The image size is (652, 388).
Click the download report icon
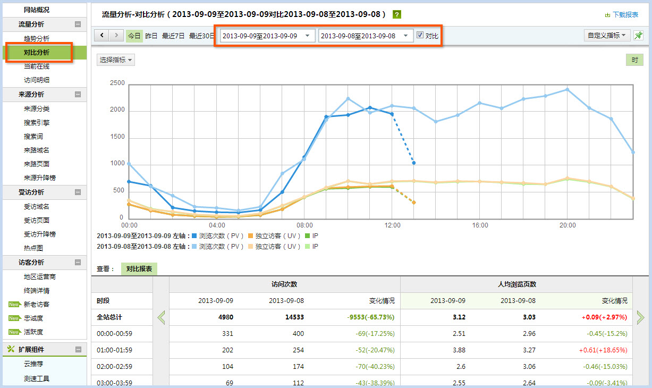[x=607, y=15]
